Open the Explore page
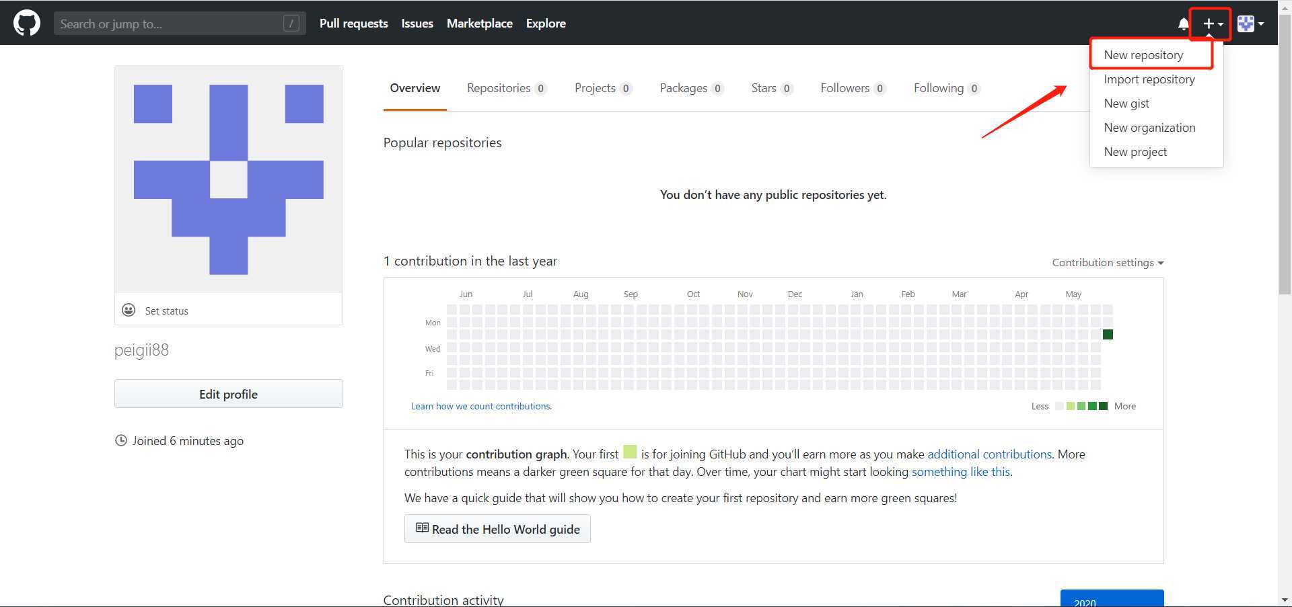1292x607 pixels. click(x=546, y=24)
